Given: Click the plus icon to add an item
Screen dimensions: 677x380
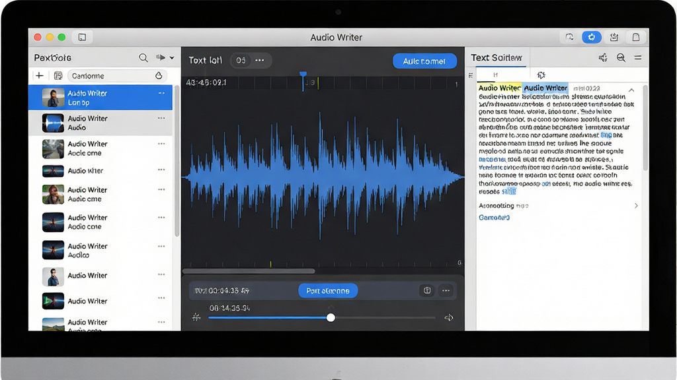Looking at the screenshot, I should (x=39, y=75).
